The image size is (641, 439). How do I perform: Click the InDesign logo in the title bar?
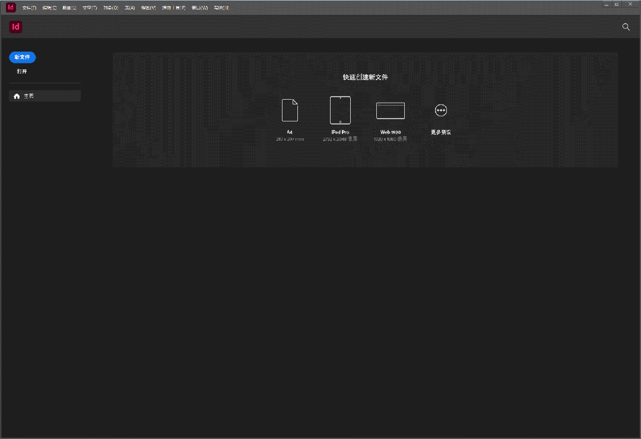click(x=11, y=7)
